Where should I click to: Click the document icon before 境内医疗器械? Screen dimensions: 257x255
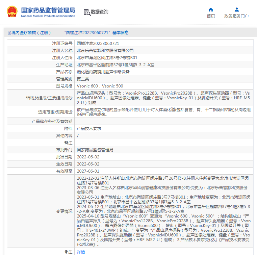(x=9, y=33)
